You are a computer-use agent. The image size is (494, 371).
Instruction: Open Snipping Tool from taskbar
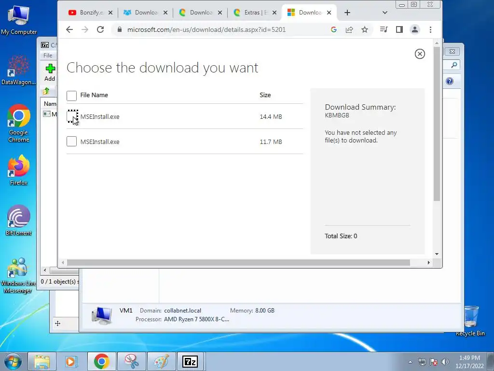(x=131, y=361)
